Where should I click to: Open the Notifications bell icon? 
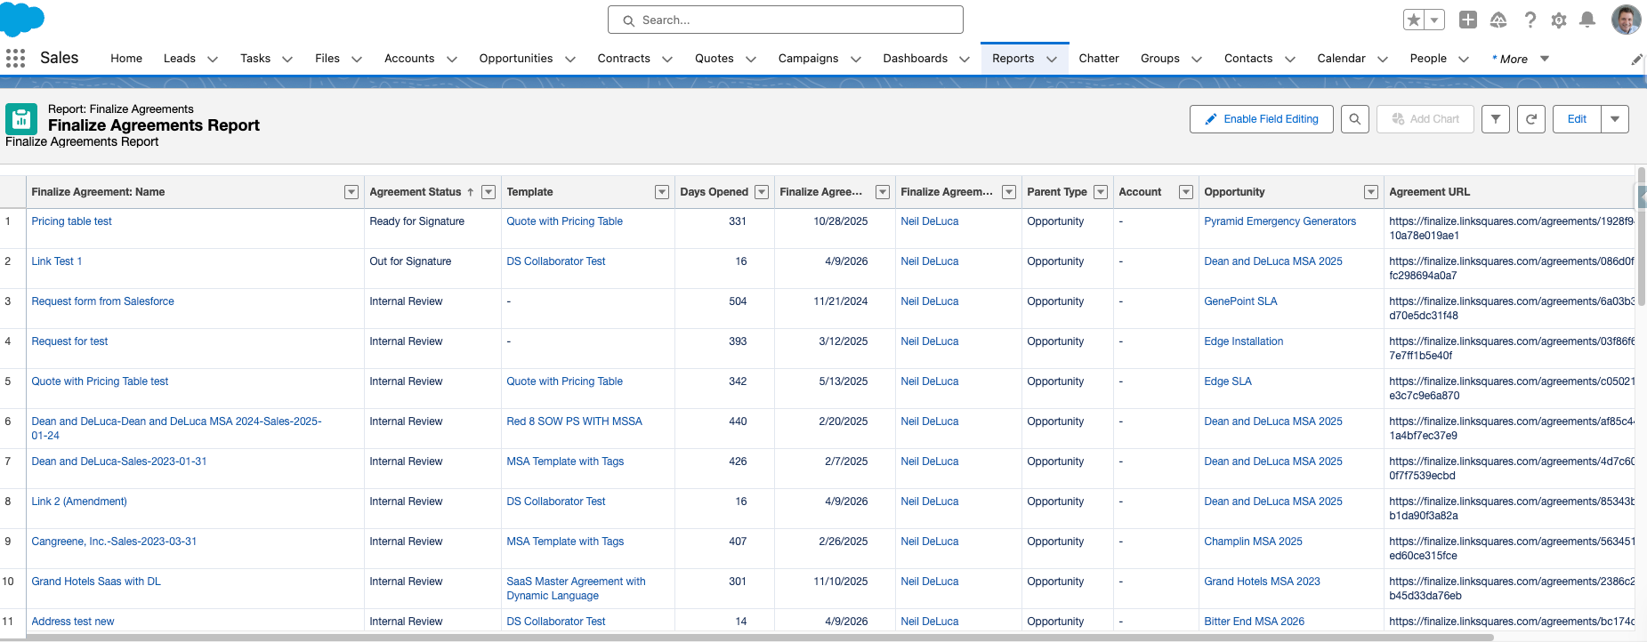pos(1586,20)
